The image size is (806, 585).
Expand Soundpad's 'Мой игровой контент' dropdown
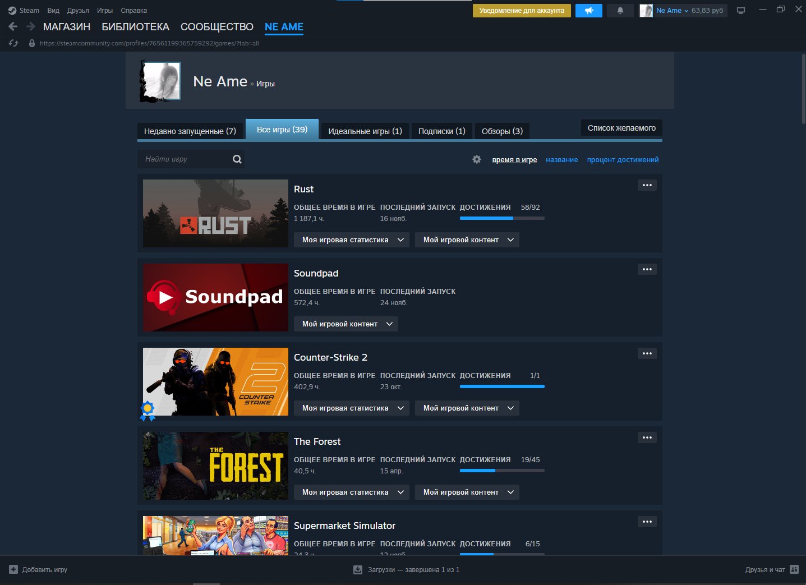pos(346,324)
